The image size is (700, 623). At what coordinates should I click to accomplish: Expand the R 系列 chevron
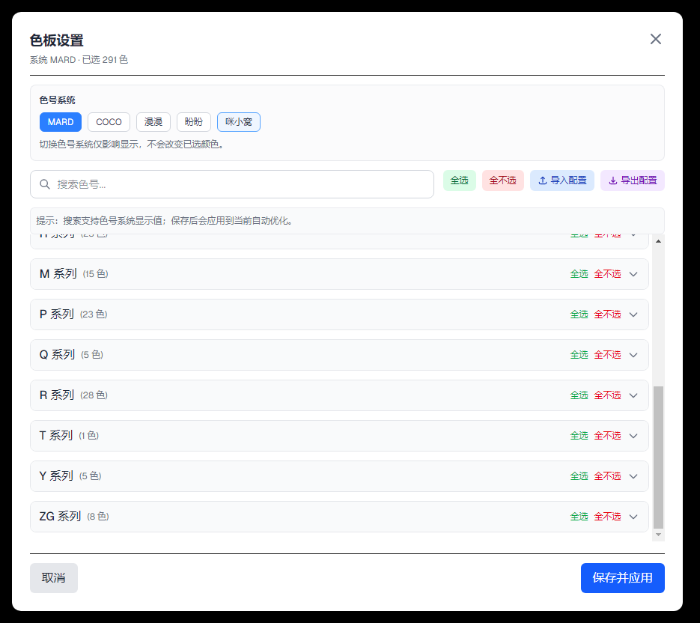[633, 395]
